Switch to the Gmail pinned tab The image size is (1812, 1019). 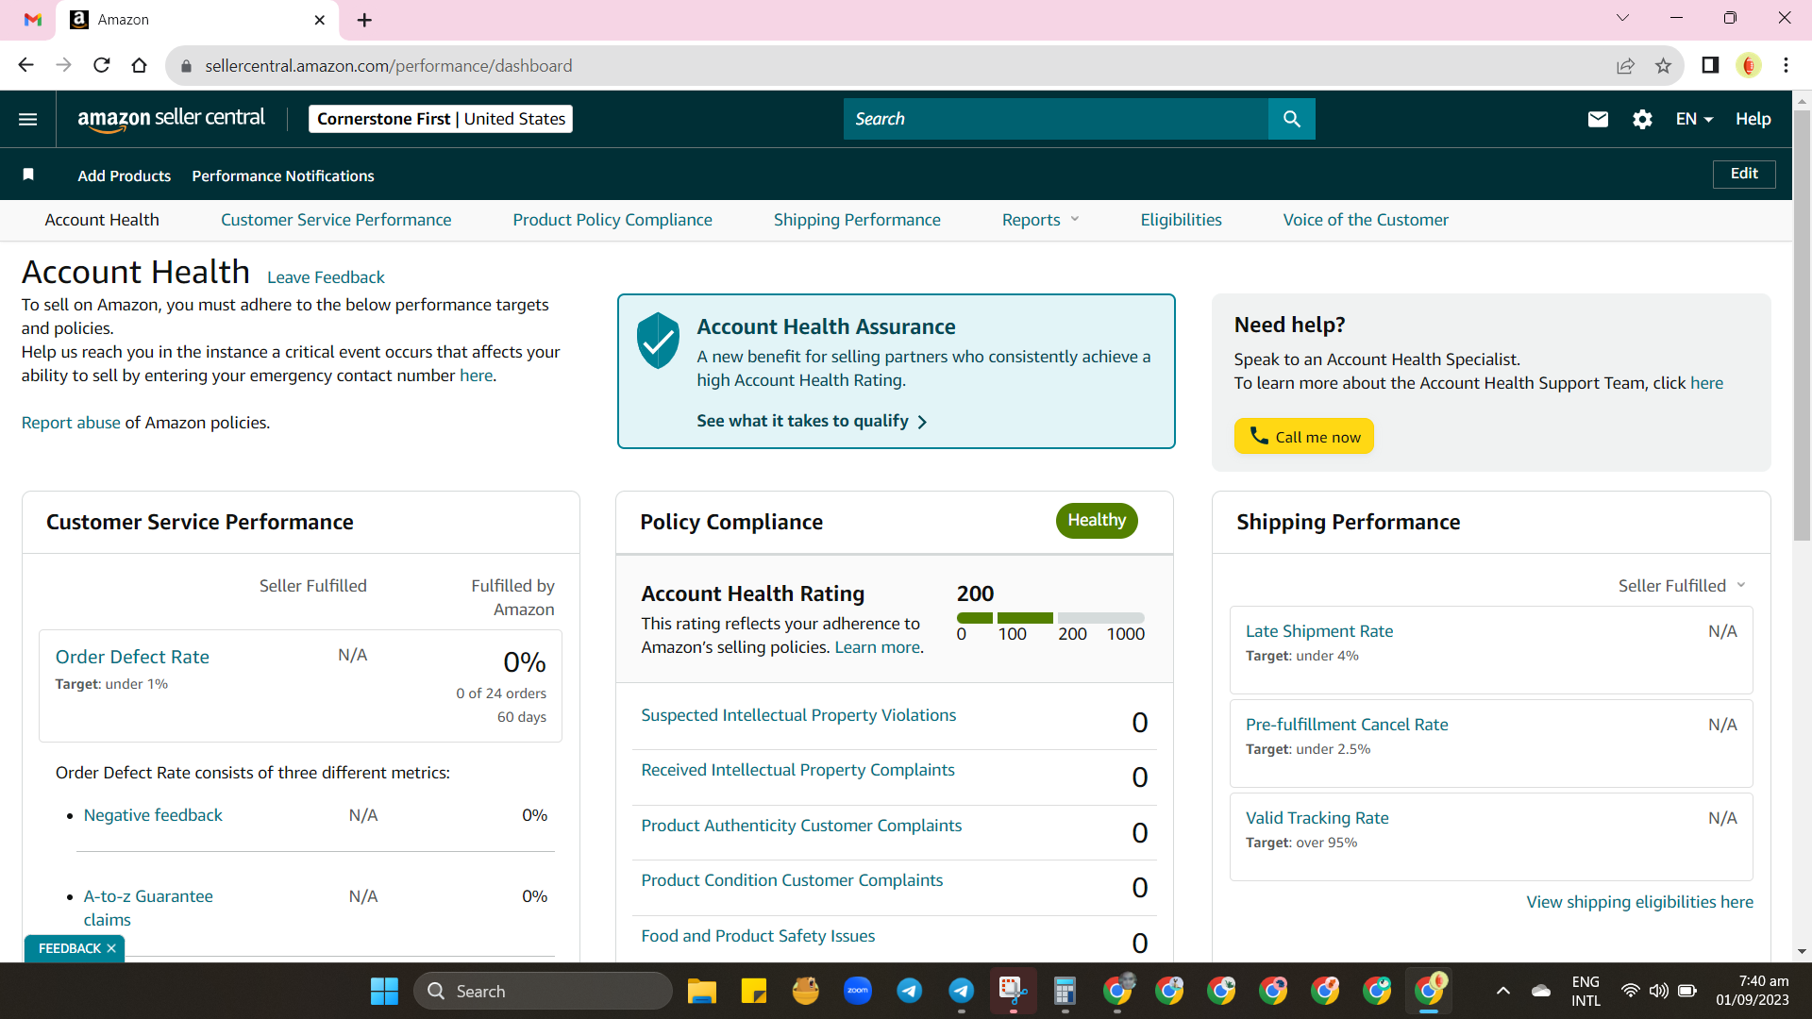point(33,19)
